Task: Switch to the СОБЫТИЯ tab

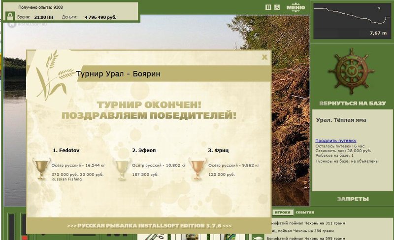Action: (304, 212)
